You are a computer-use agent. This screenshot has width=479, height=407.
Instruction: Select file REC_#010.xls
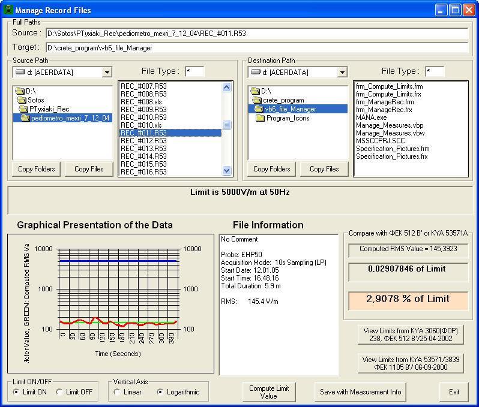coord(141,125)
